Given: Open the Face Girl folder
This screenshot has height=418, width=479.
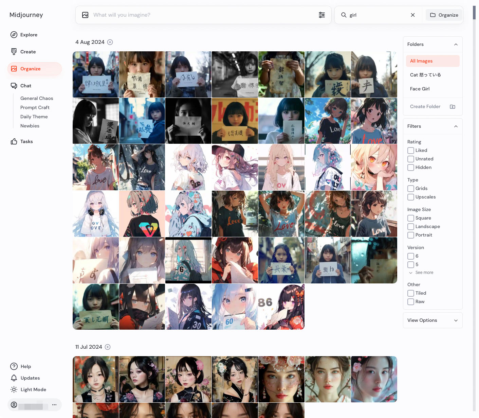Looking at the screenshot, I should [x=432, y=89].
